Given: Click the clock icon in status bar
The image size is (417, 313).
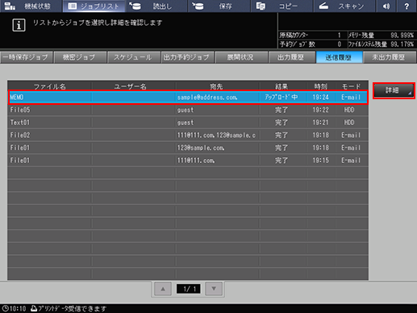Looking at the screenshot, I should 5,308.
